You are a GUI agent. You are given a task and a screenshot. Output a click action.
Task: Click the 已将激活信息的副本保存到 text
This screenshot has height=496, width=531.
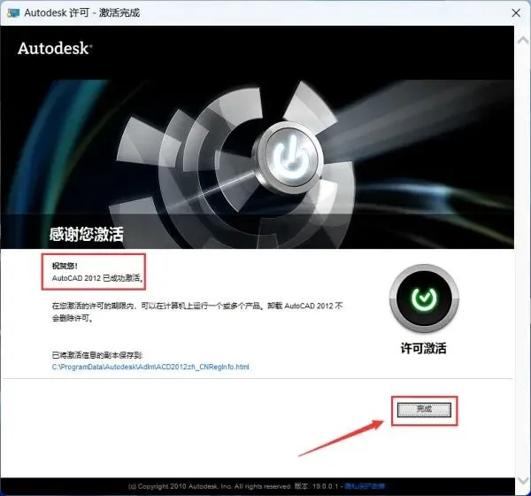click(x=97, y=355)
